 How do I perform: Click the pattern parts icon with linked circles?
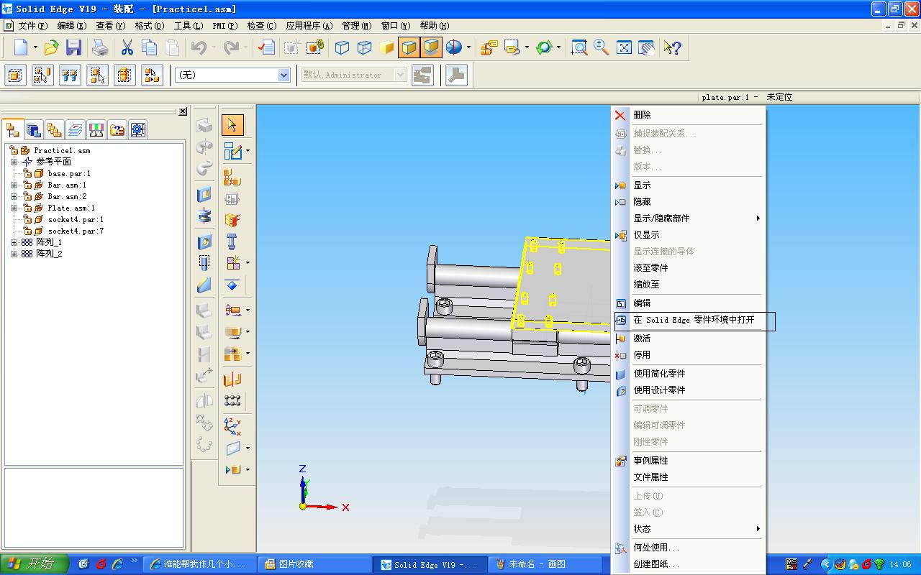(232, 400)
